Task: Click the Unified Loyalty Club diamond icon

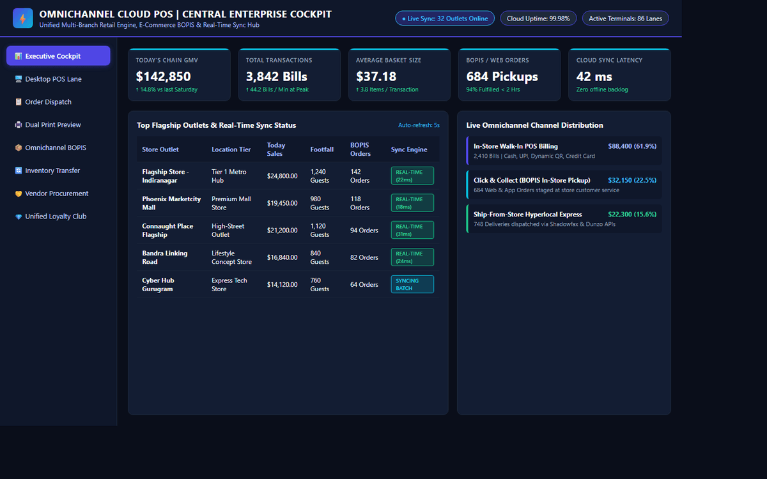Action: pos(19,217)
